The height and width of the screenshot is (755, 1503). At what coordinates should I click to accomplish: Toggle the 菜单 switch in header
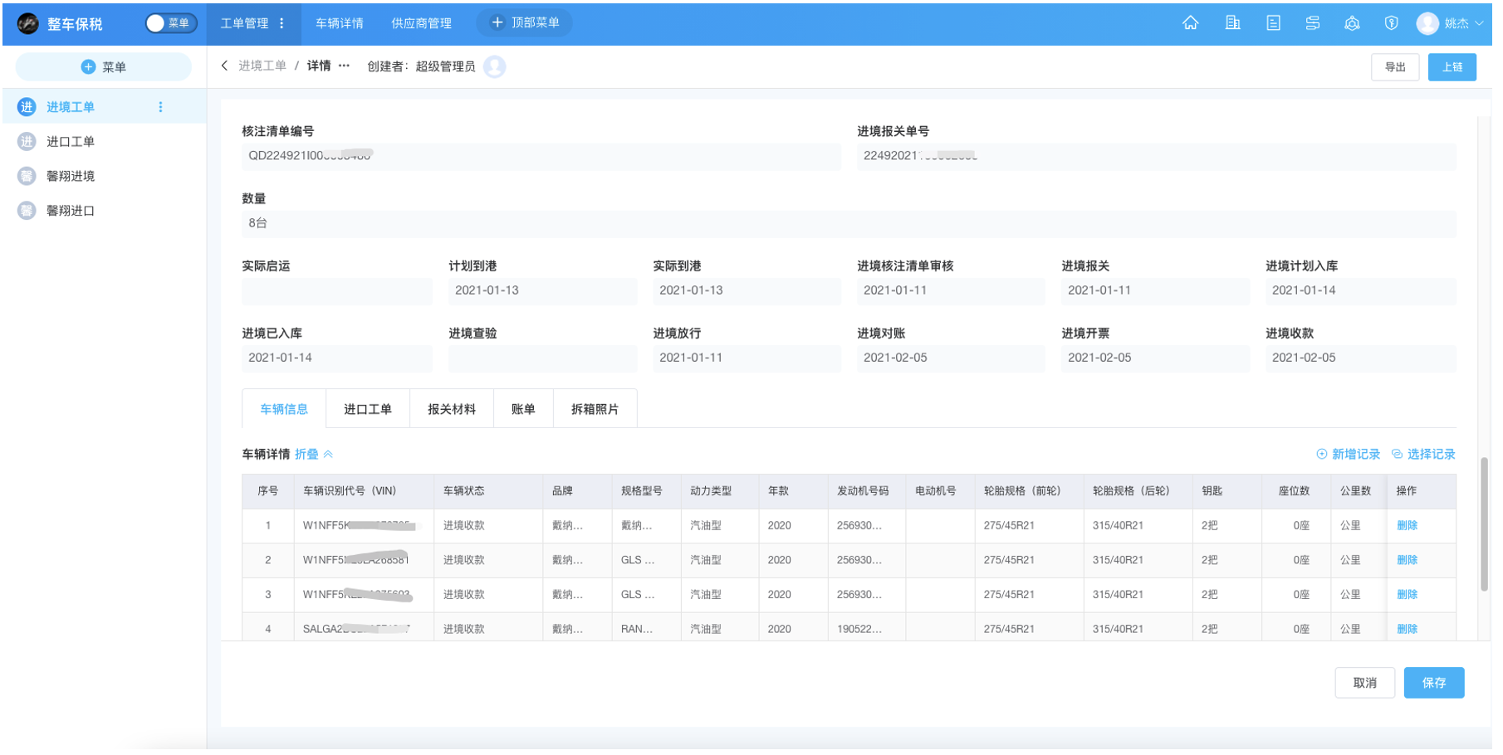pos(171,23)
